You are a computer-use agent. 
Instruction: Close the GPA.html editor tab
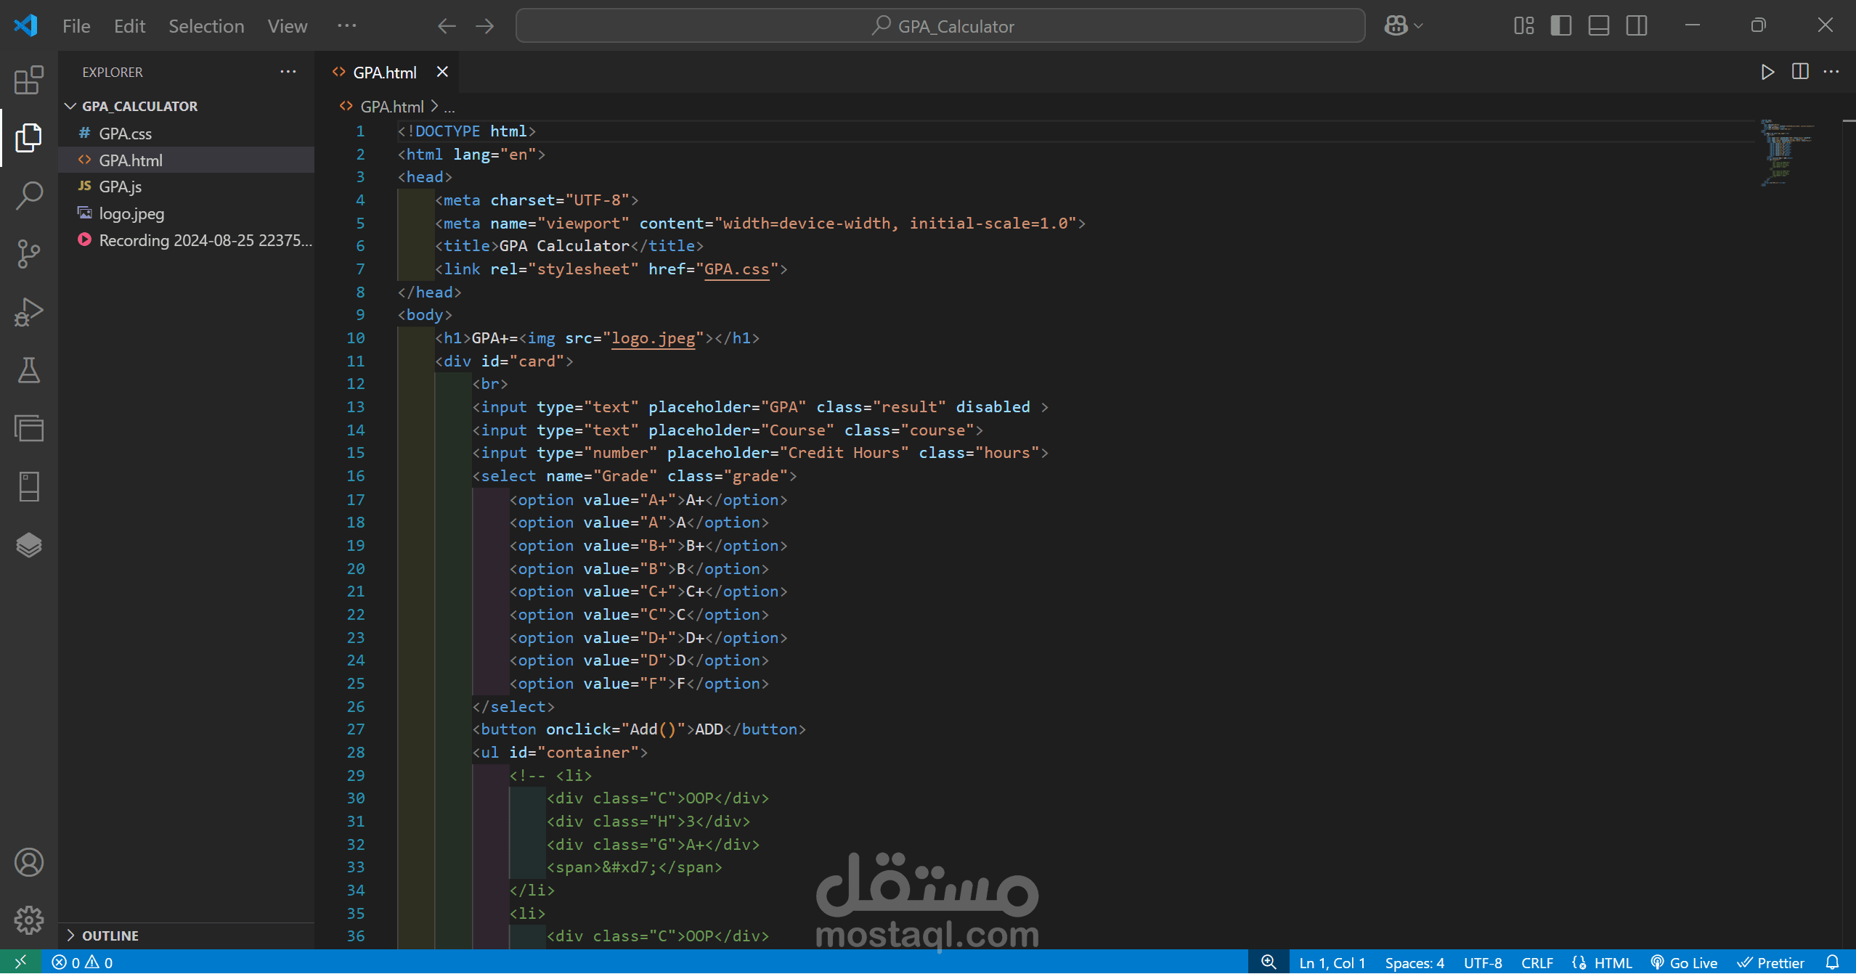pyautogui.click(x=442, y=72)
